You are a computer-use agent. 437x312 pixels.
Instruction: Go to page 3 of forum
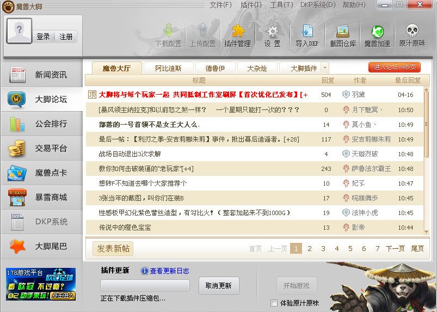tap(323, 249)
